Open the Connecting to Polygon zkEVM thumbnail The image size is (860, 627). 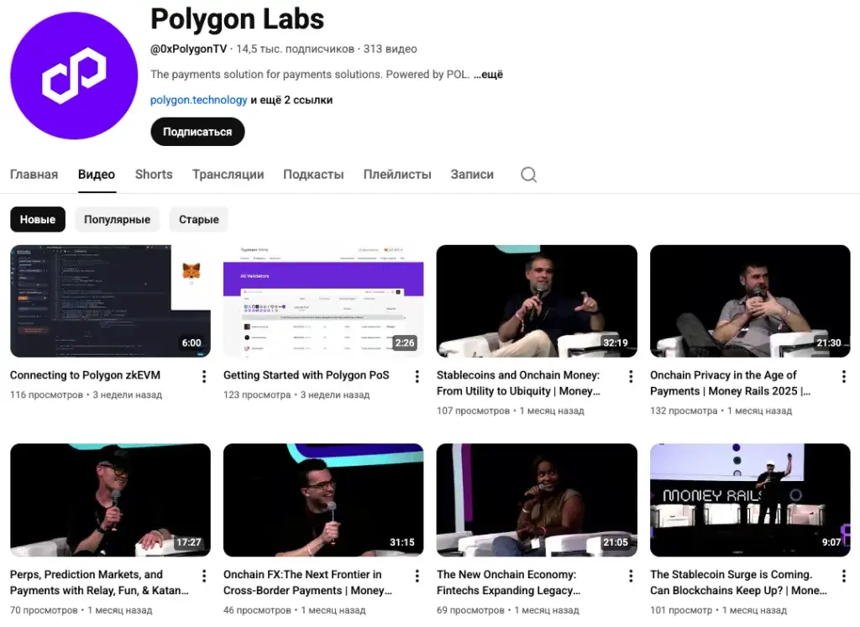click(x=110, y=300)
